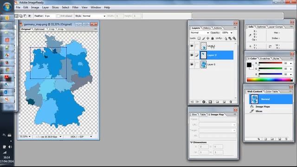297x167 pixels.
Task: Click the create new layer icon
Action: (224, 102)
